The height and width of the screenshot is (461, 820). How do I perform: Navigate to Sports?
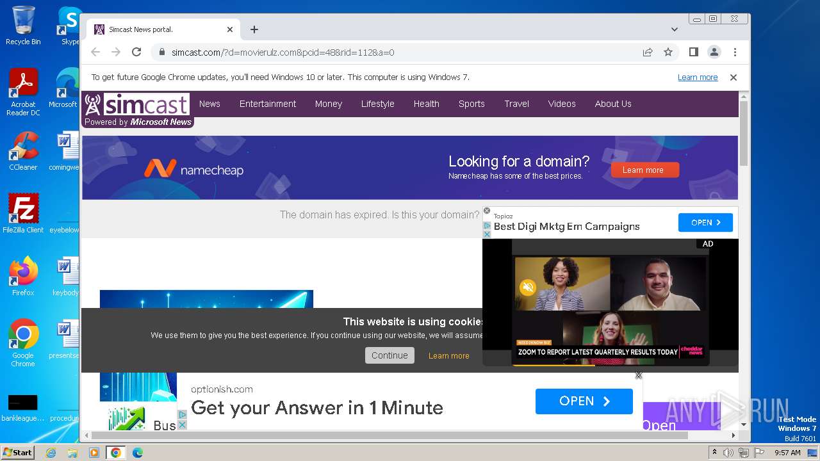(471, 104)
